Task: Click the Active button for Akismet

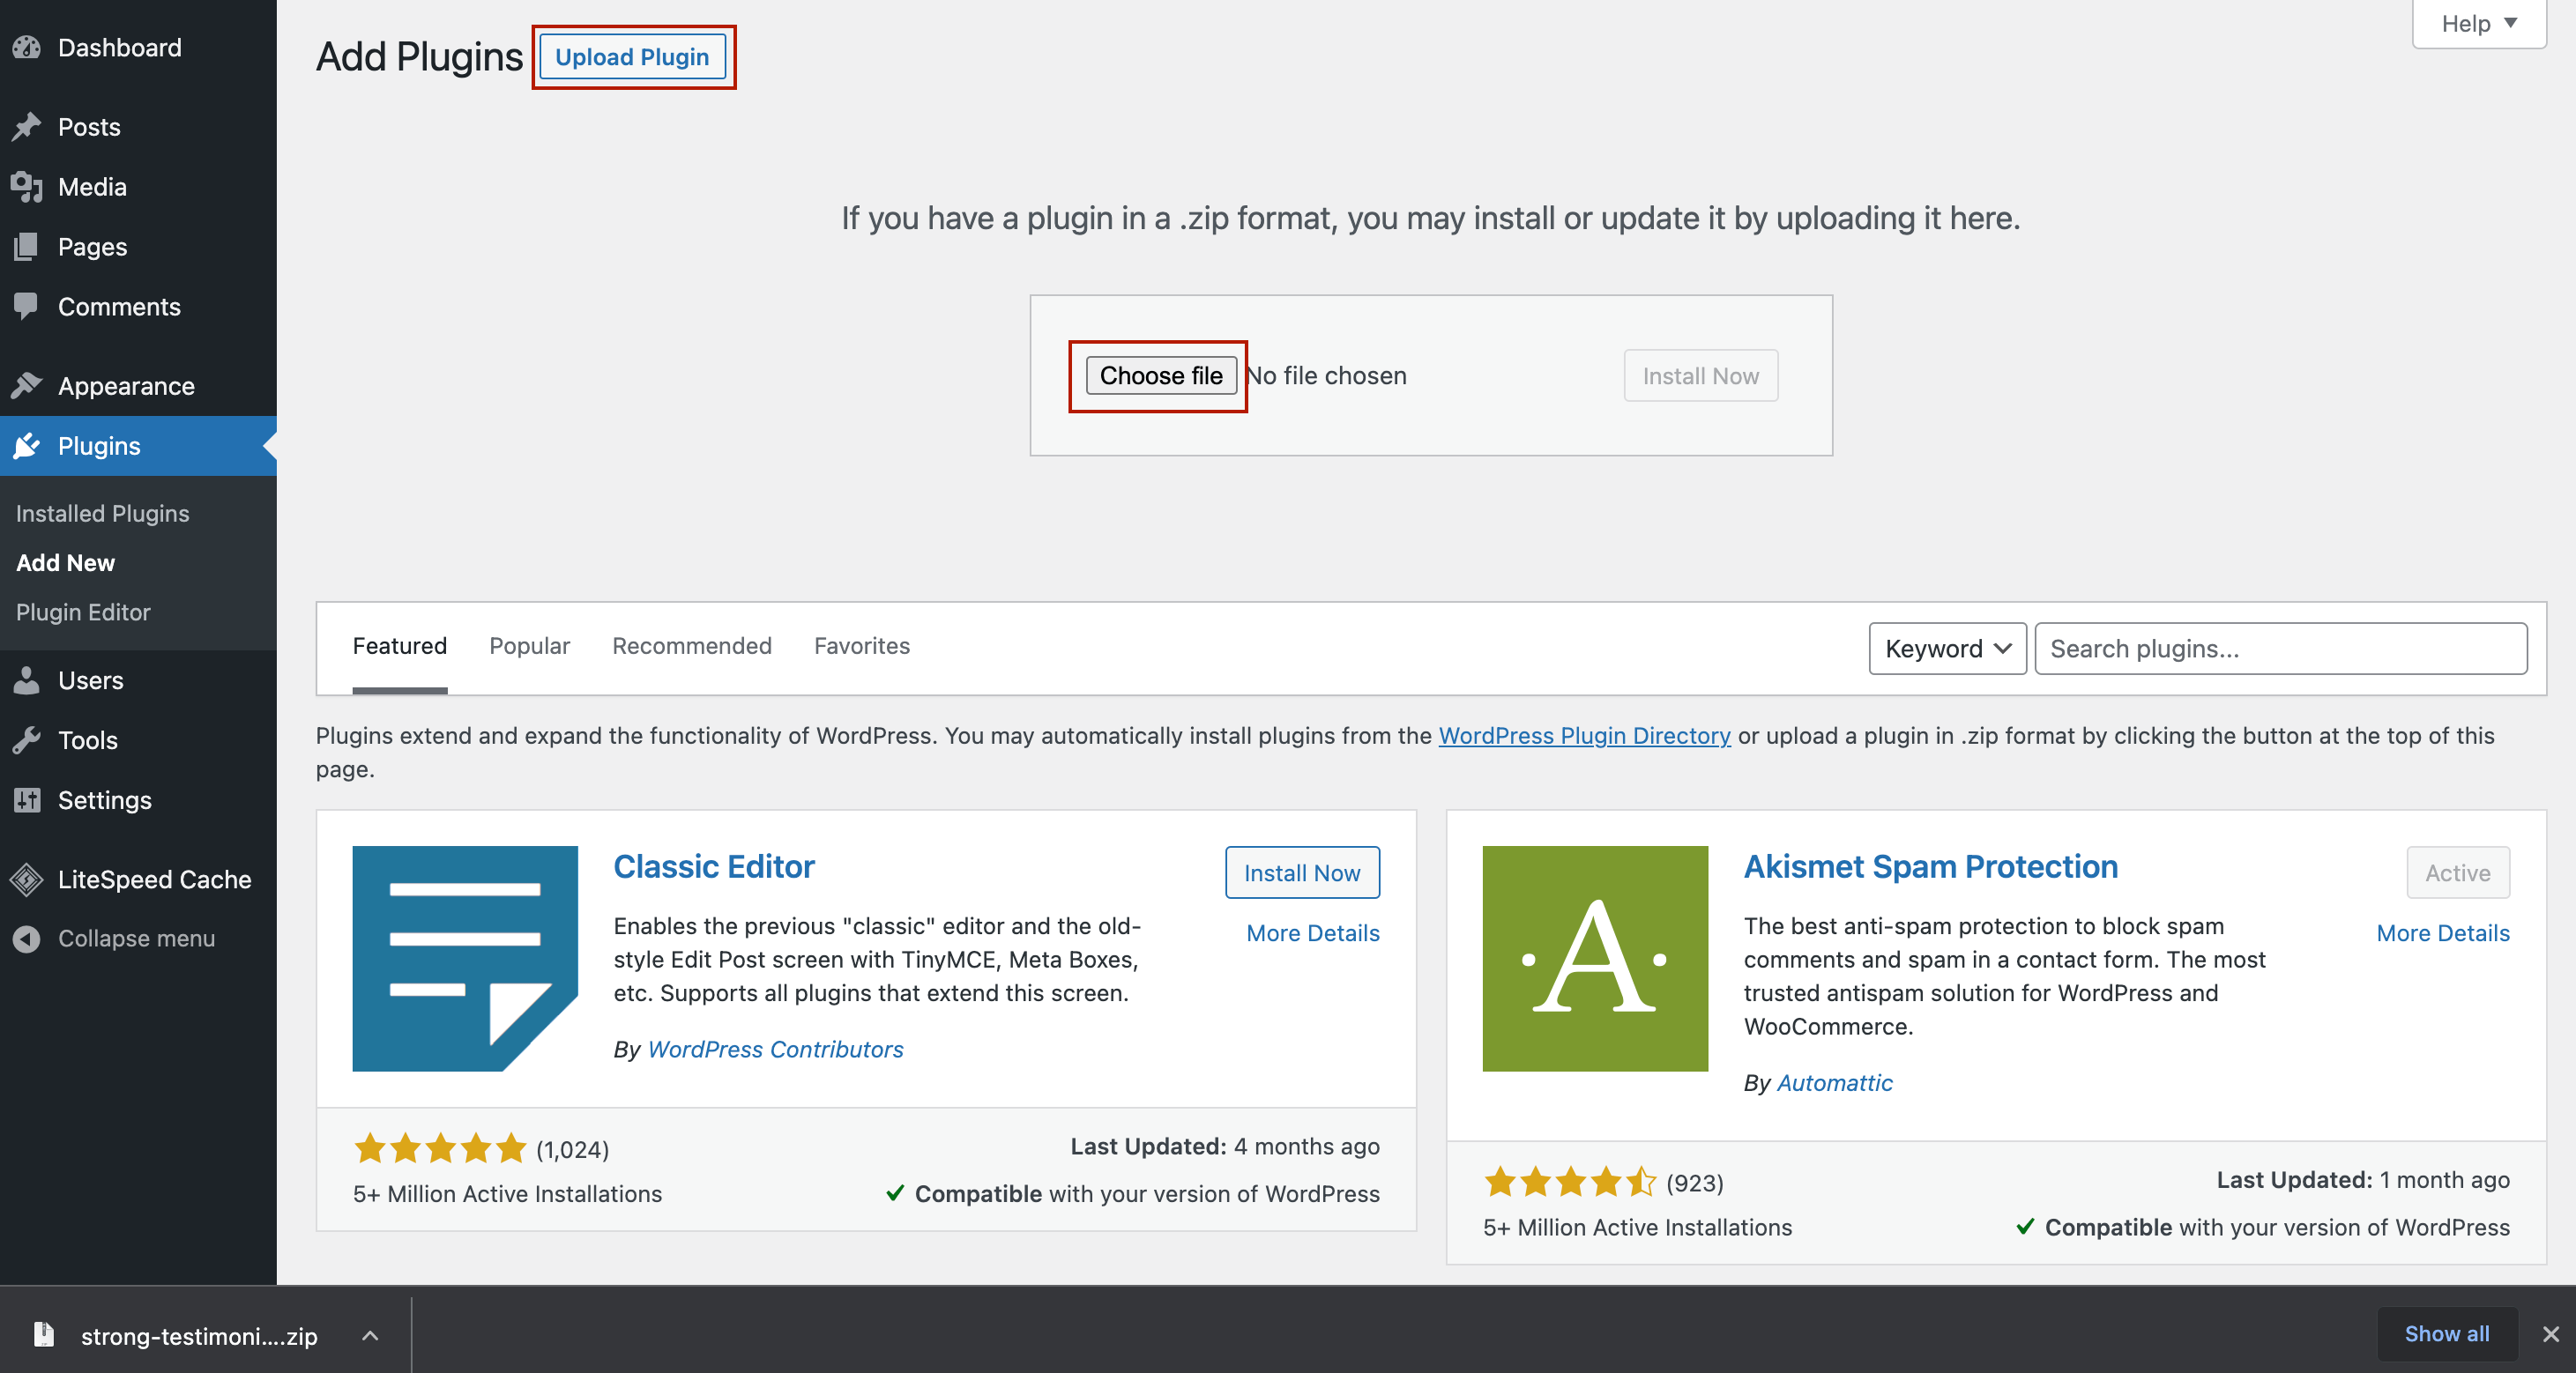Action: click(x=2457, y=872)
